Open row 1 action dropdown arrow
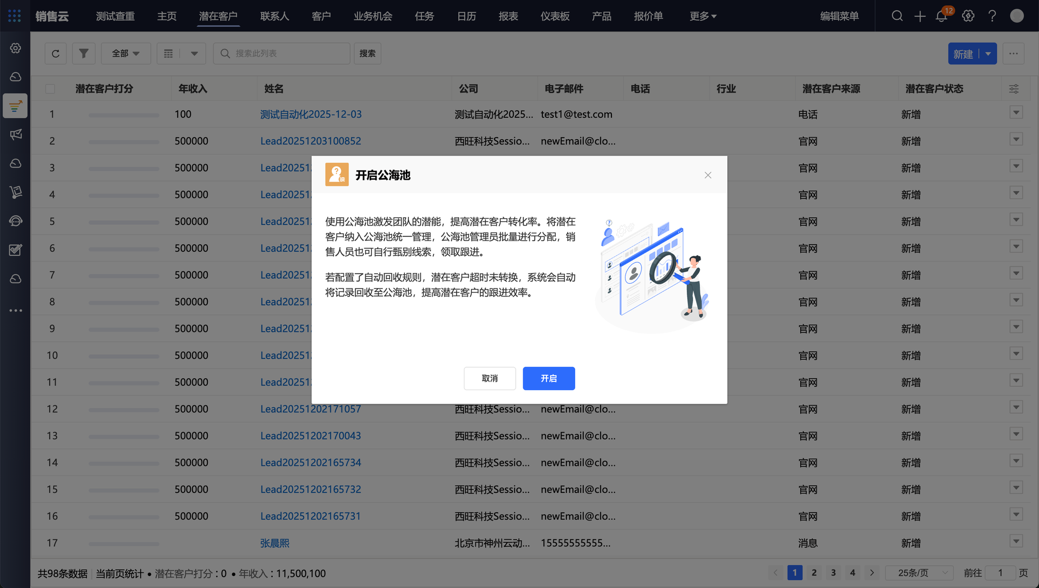1039x588 pixels. (1016, 113)
